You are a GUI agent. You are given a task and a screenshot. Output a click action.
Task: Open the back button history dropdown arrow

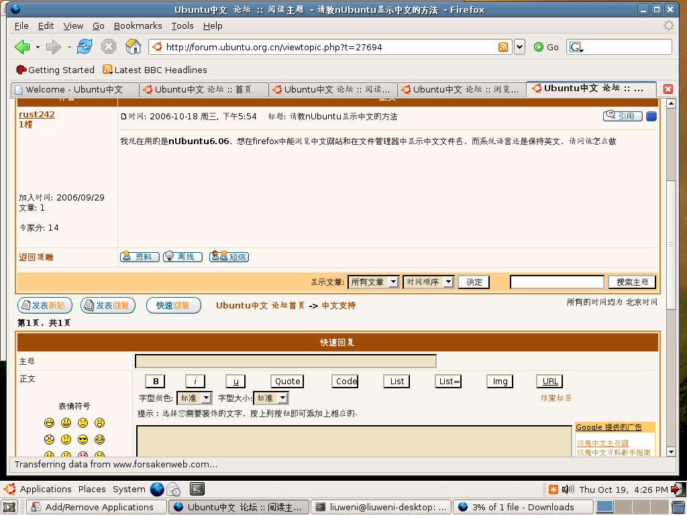pyautogui.click(x=38, y=47)
